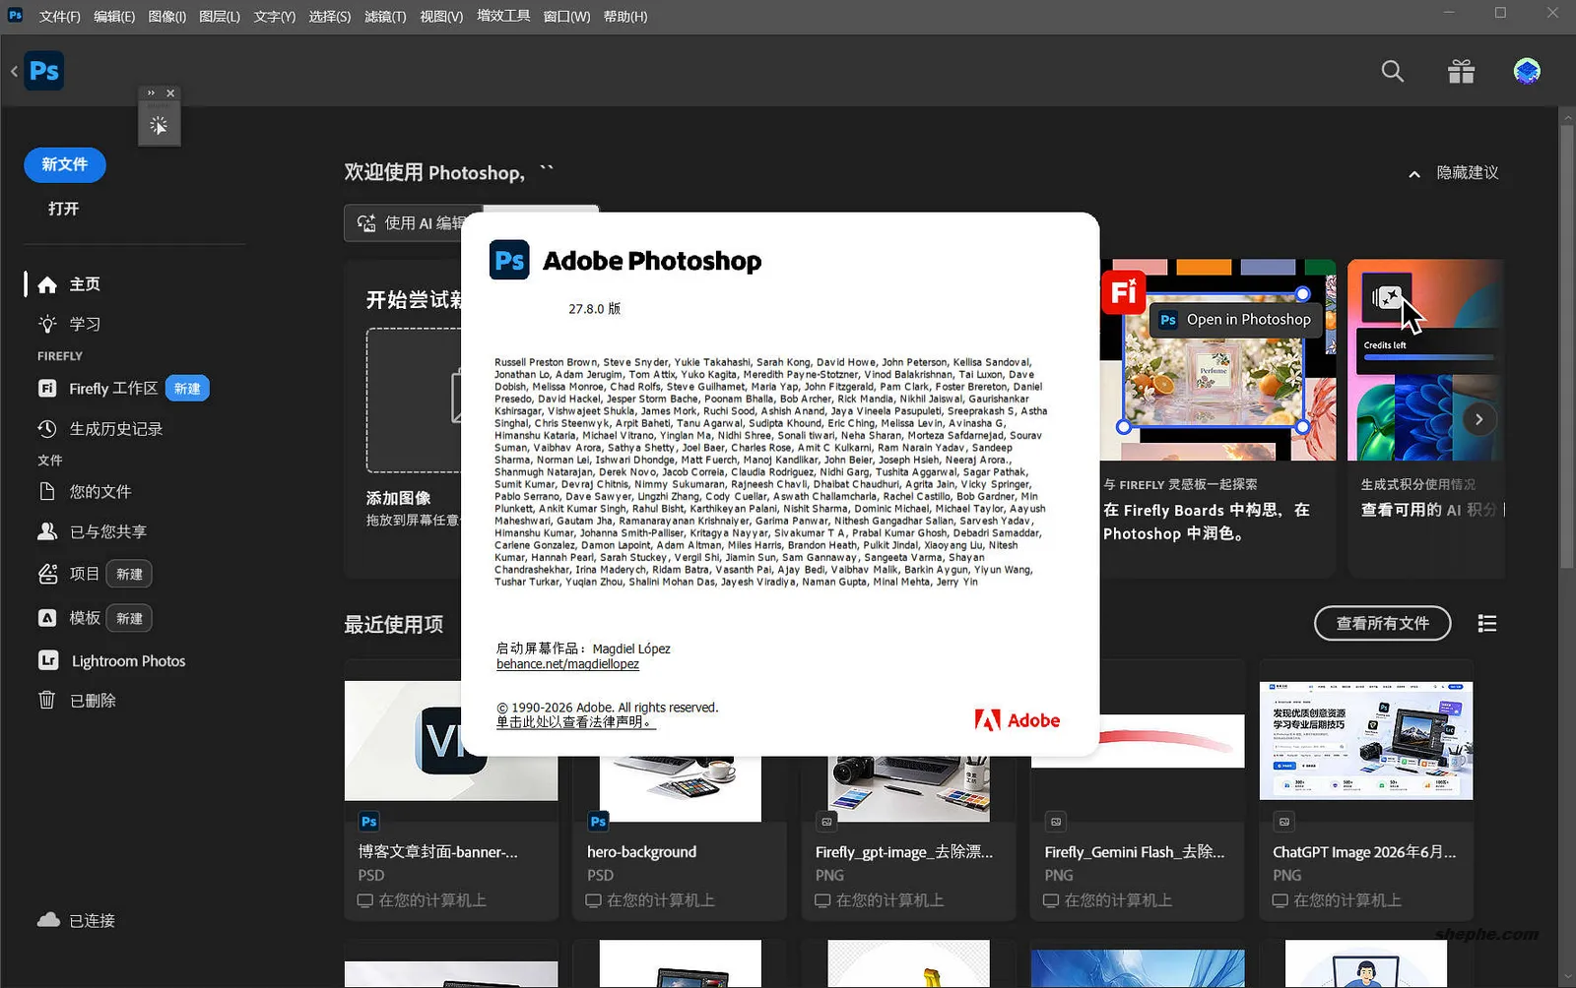1576x988 pixels.
Task: Click the 打开 open button
Action: [64, 209]
